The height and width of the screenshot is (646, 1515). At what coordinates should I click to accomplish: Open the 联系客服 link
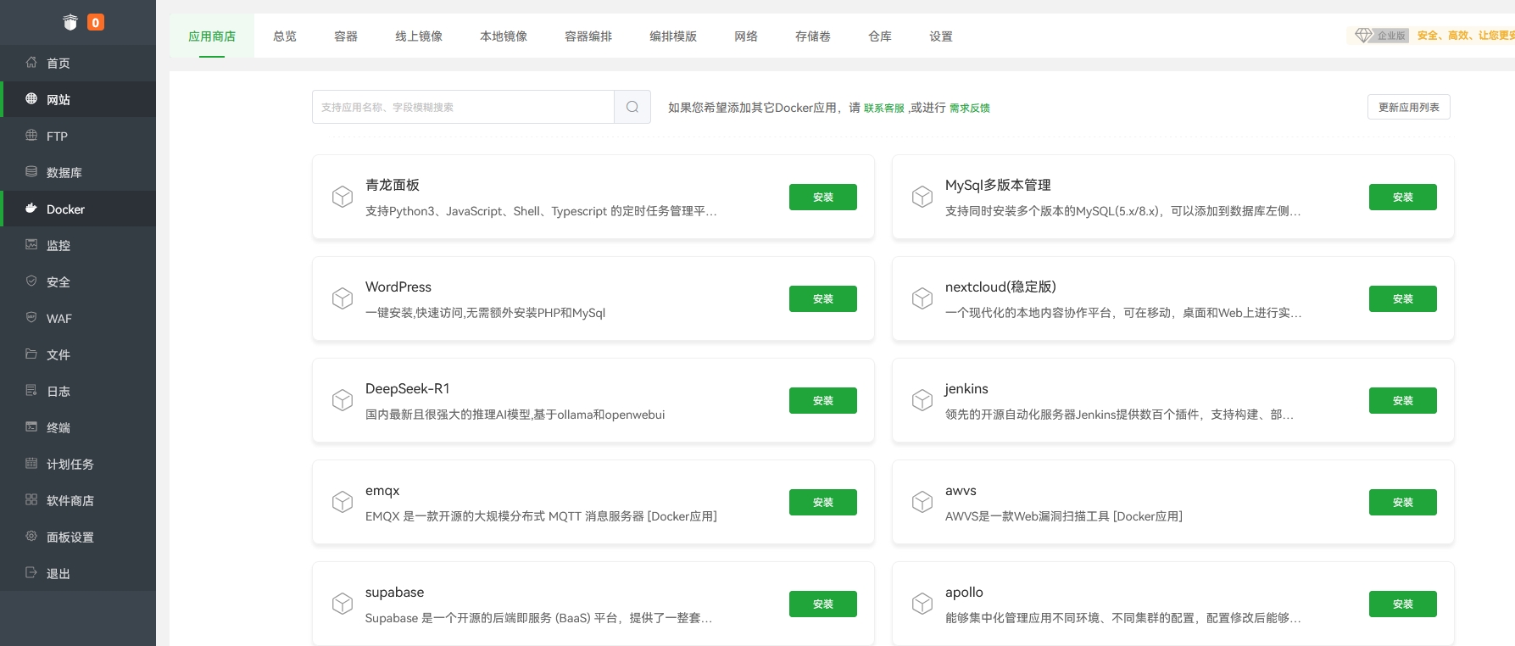[884, 108]
